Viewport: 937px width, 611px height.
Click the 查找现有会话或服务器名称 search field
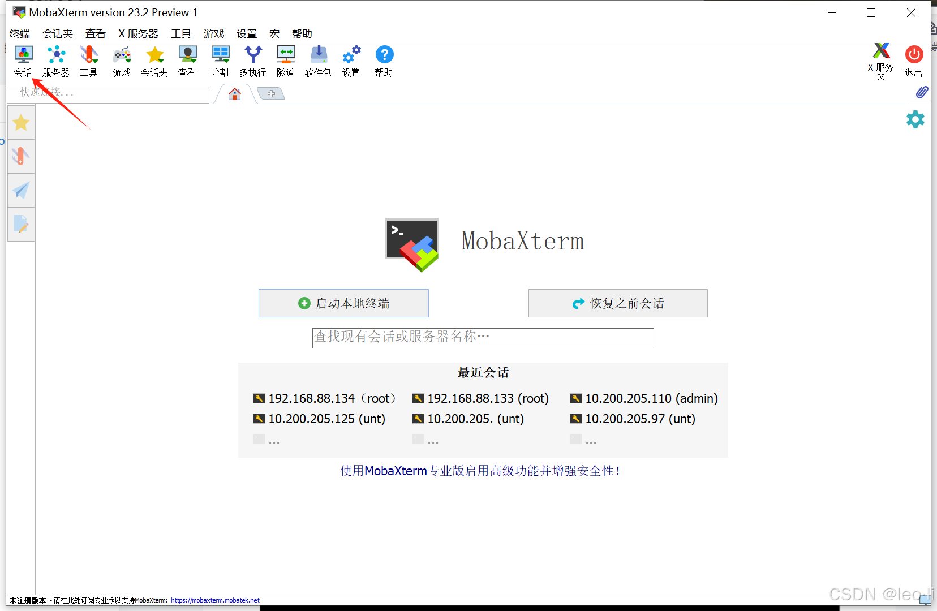(x=483, y=338)
